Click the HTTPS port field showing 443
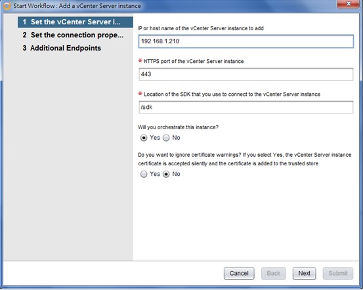Viewport: 363px width, 290px height. tap(246, 74)
